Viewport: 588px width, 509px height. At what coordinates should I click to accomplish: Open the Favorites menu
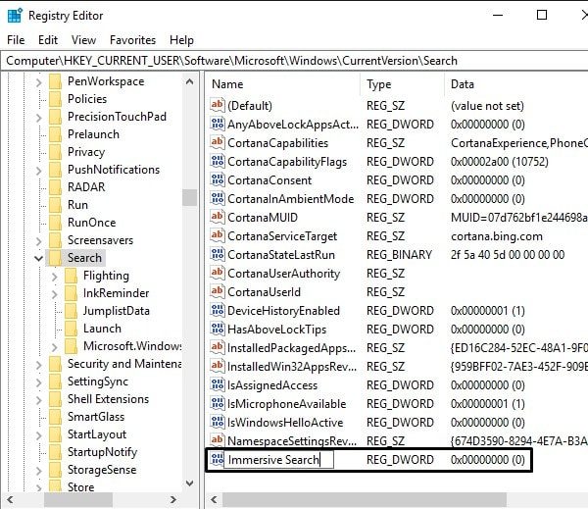(x=132, y=40)
